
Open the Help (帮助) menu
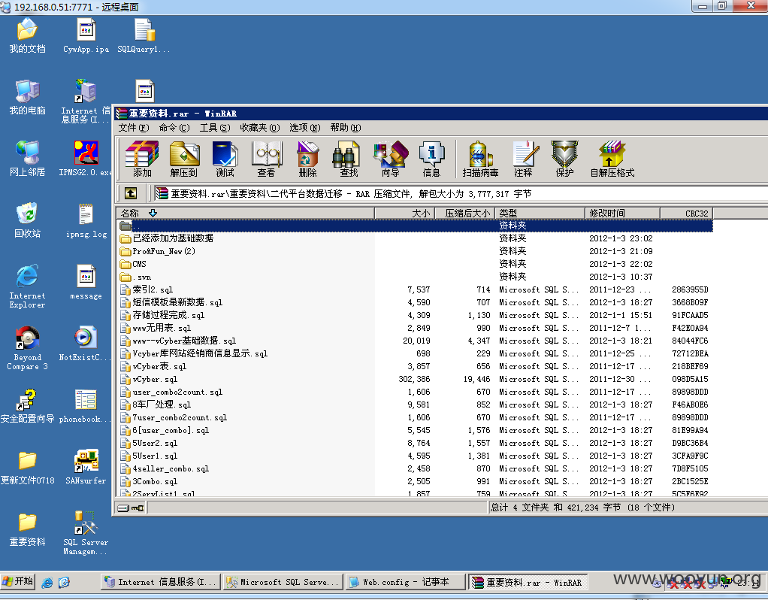tap(346, 128)
